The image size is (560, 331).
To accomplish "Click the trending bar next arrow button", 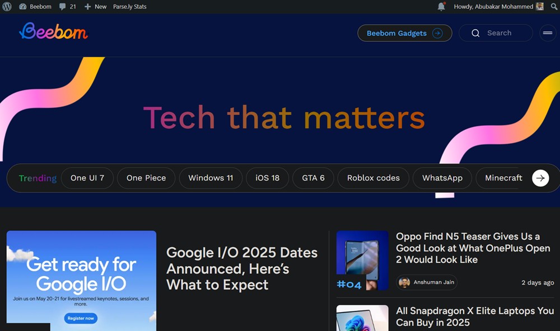I will (x=540, y=178).
